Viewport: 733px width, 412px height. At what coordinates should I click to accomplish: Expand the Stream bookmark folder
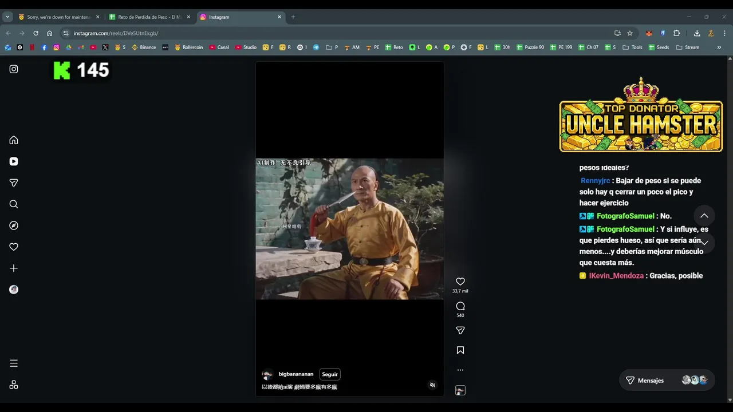(x=688, y=47)
